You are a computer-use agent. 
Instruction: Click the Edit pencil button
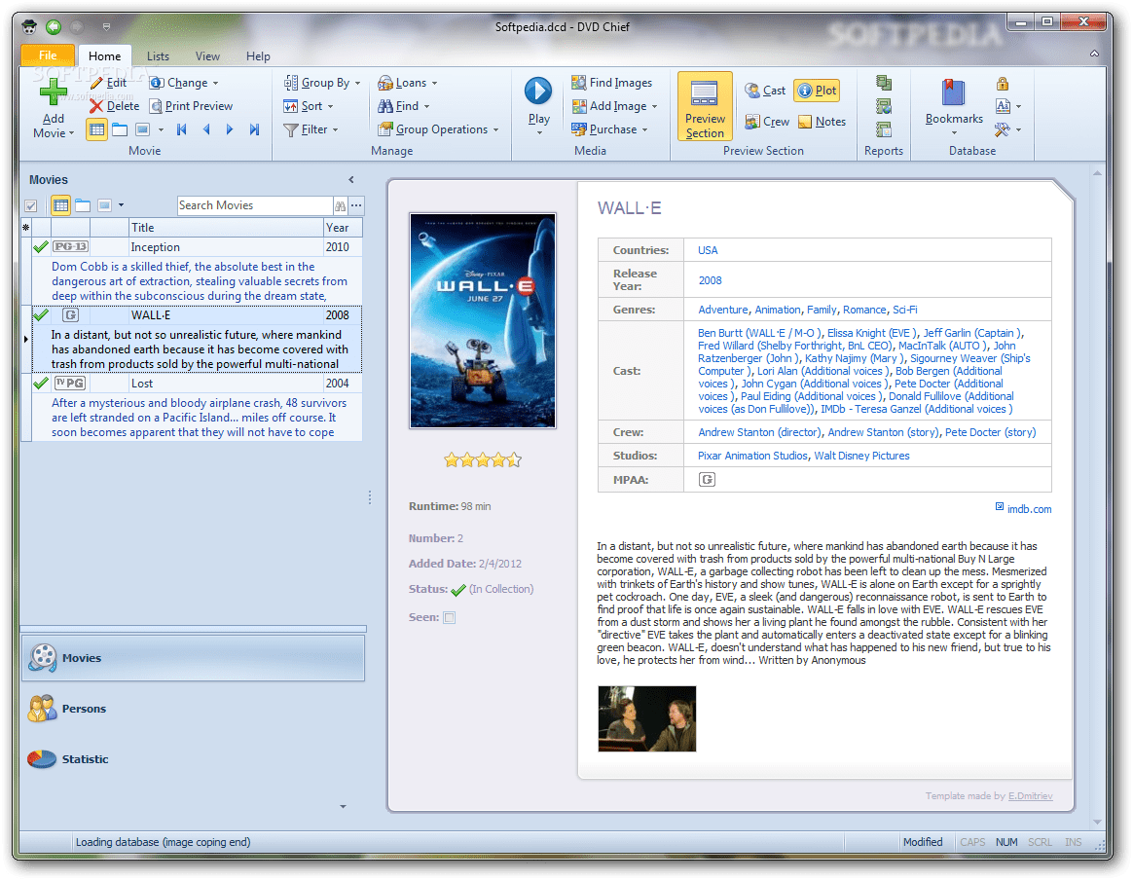[x=108, y=83]
